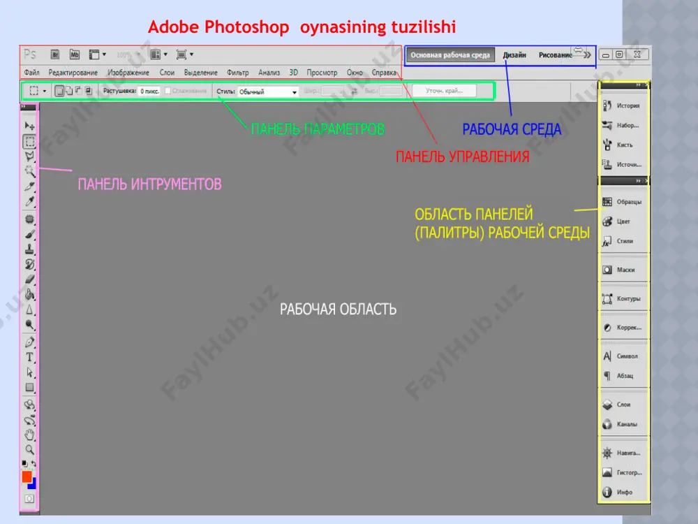The height and width of the screenshot is (524, 698).
Task: Select the Rectangular Marquee tool in toolbox
Action: click(29, 142)
